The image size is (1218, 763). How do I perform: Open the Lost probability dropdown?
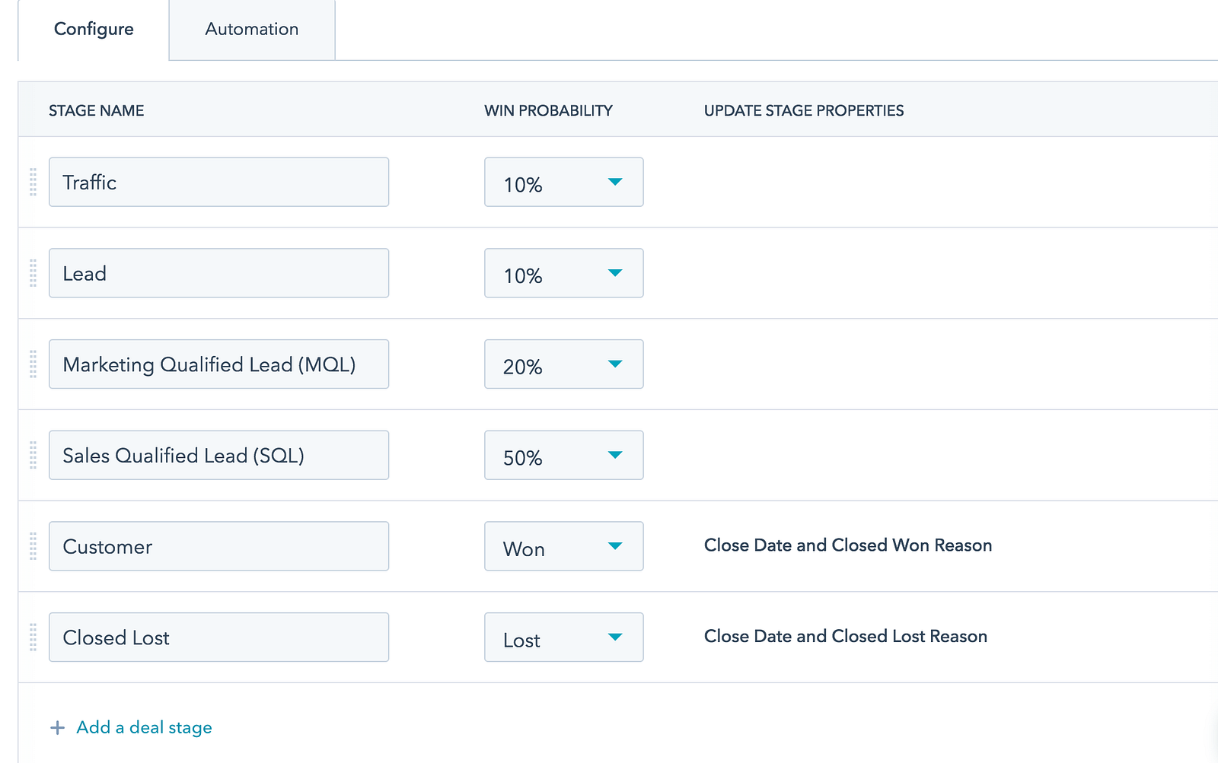tap(563, 637)
